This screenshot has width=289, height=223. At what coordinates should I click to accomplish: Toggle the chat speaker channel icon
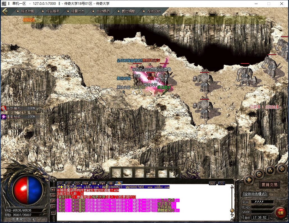click(x=53, y=189)
